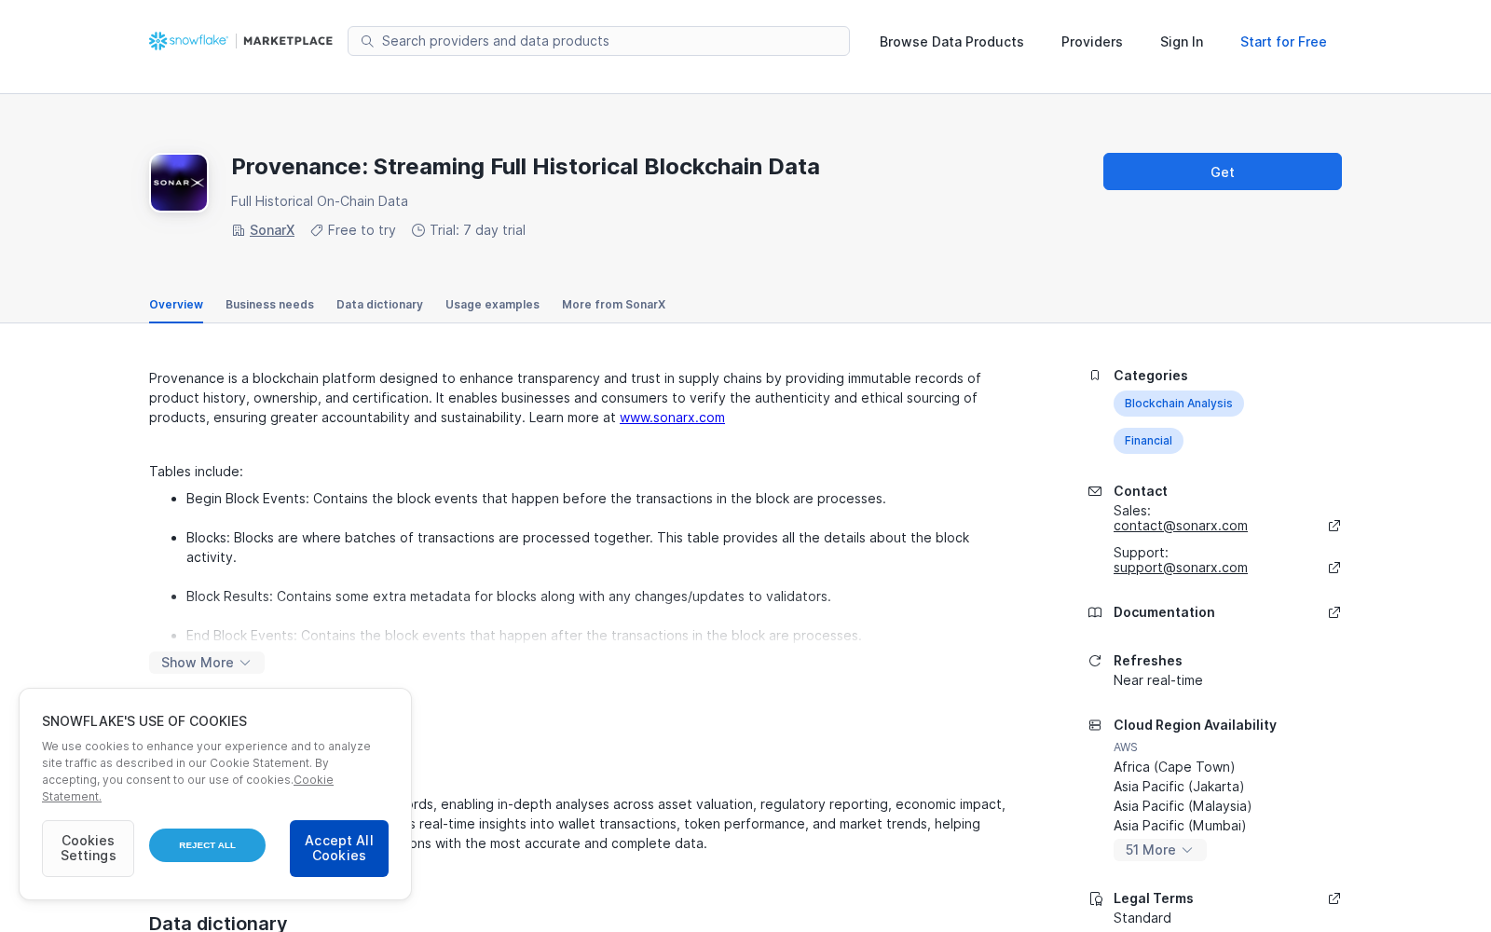Click the 'Asia Pacific (Jakarta)' region
The height and width of the screenshot is (932, 1491).
[1179, 787]
